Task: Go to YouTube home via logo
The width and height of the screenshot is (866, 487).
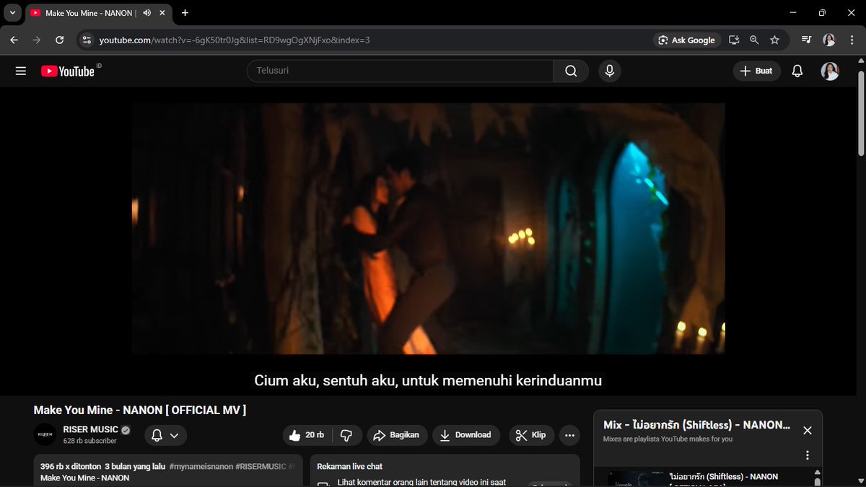Action: coord(68,71)
